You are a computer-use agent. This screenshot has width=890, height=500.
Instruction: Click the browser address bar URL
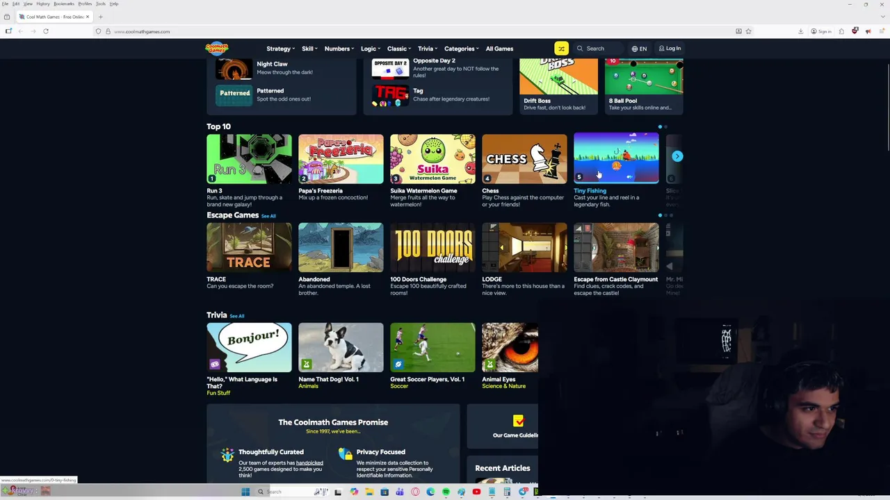click(142, 31)
